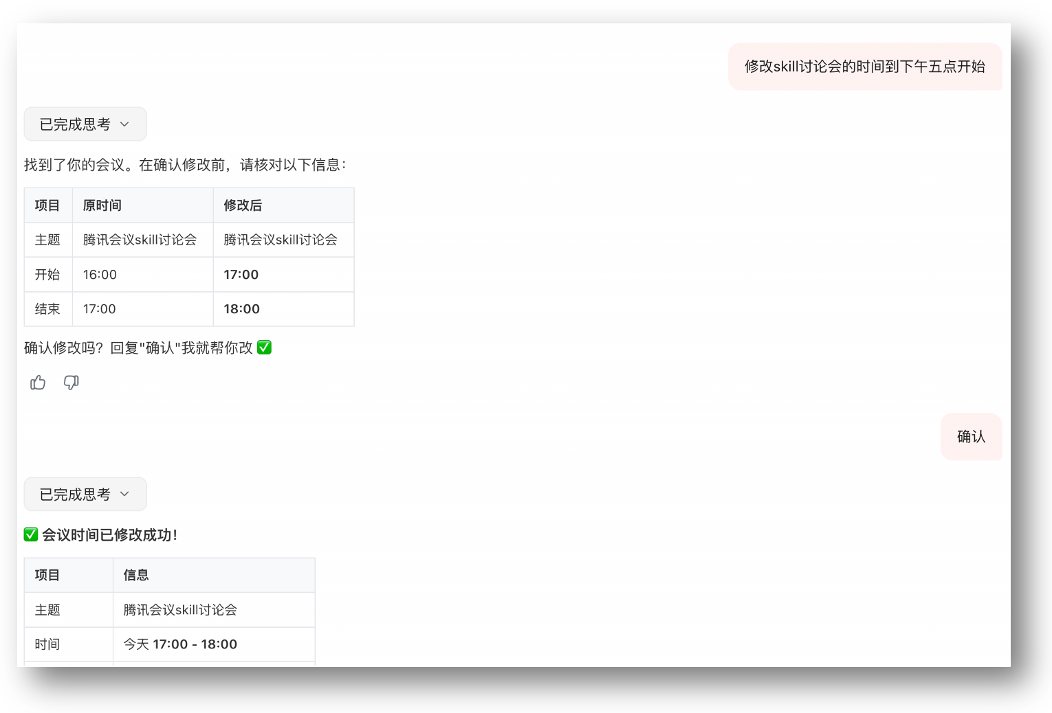Viewport: 1052px width, 713px height.
Task: Click the text 确认修改吗？回复"确认"我就帮你改
Action: [x=138, y=348]
